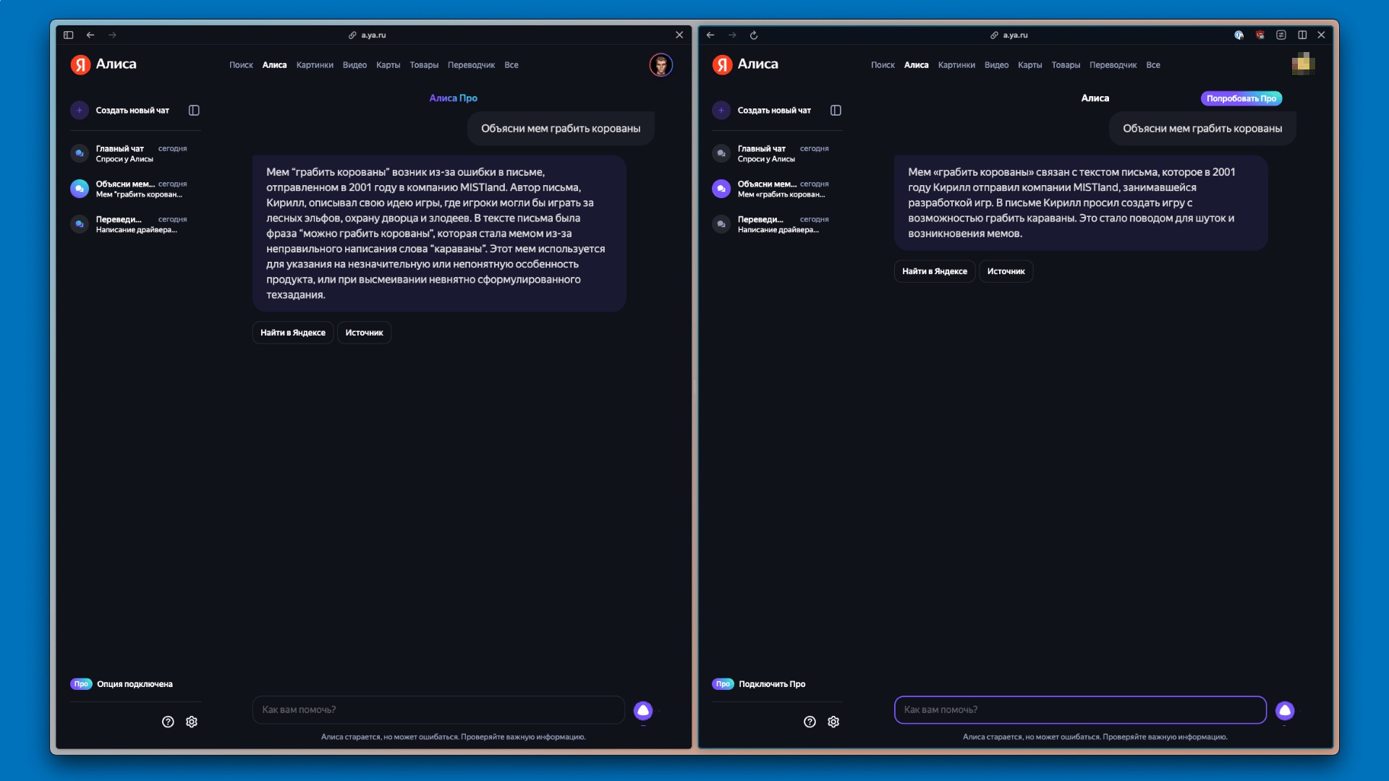Open Картинки tab in left window
Image resolution: width=1389 pixels, height=781 pixels.
tap(315, 65)
